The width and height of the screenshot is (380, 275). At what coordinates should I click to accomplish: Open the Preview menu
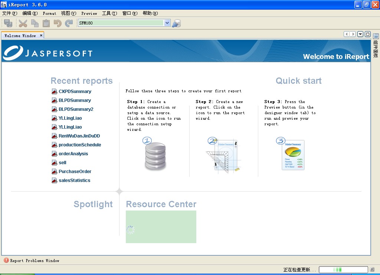point(89,13)
